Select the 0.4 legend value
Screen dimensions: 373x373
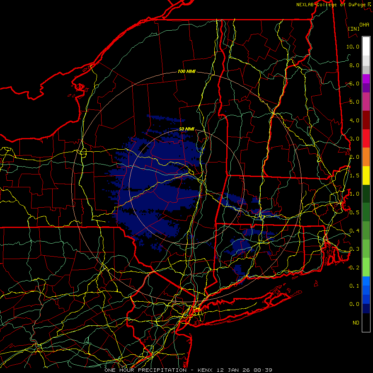[354, 230]
